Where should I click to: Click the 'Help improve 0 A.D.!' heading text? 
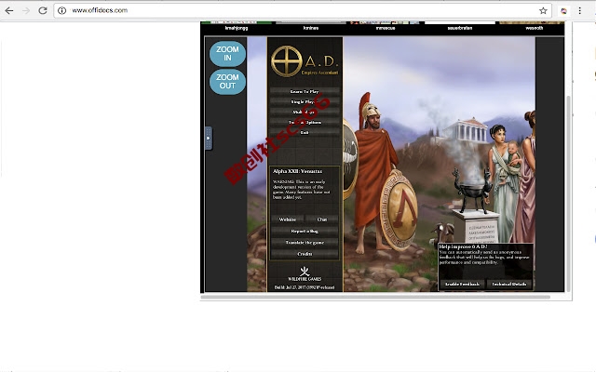[463, 246]
